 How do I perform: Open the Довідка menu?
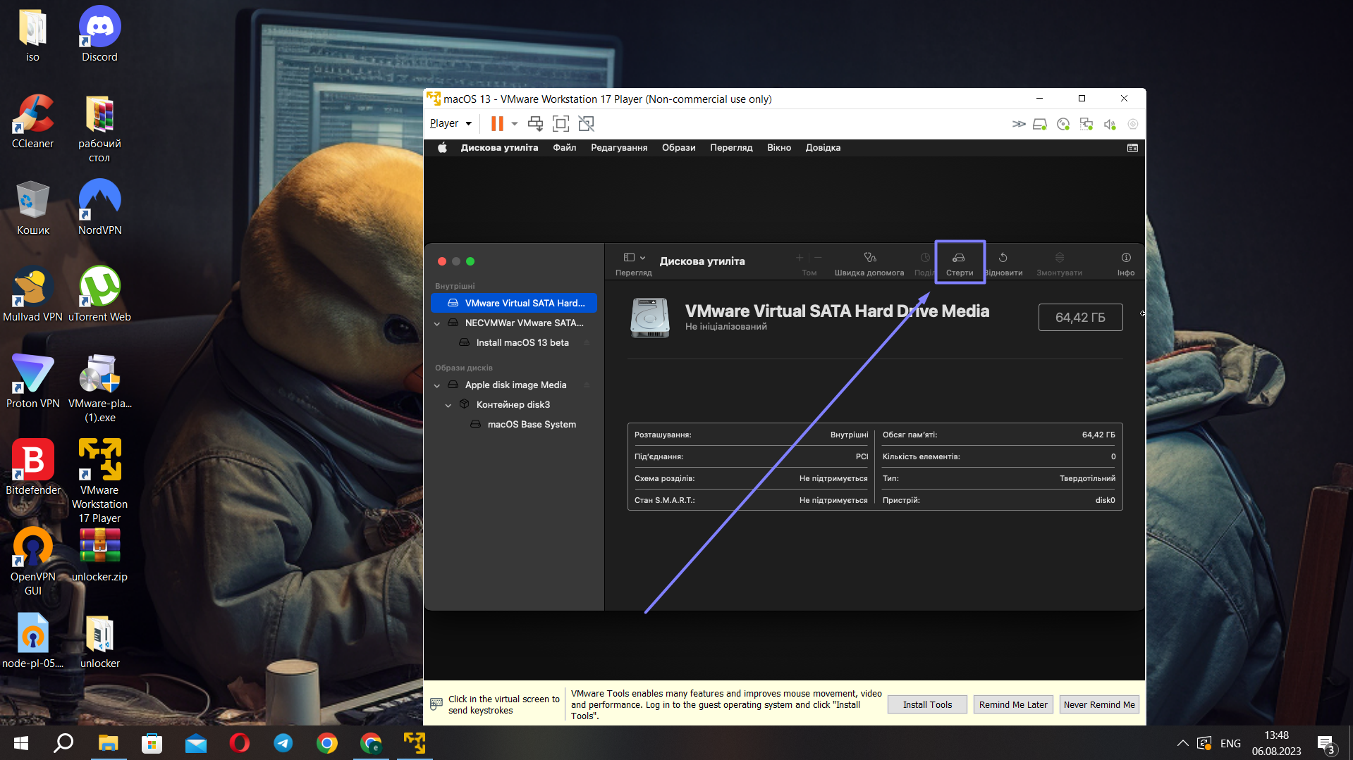(823, 148)
